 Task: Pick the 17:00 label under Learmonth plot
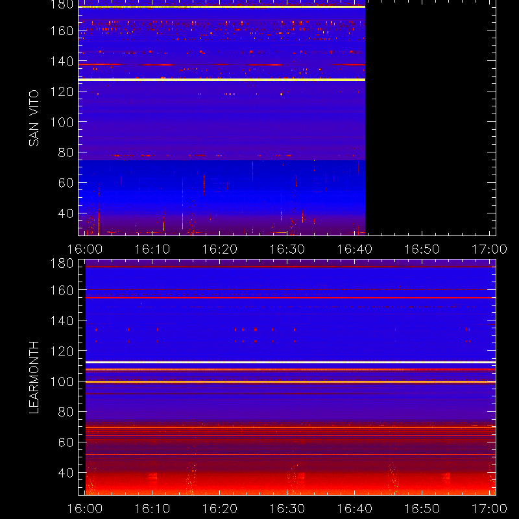coord(489,509)
